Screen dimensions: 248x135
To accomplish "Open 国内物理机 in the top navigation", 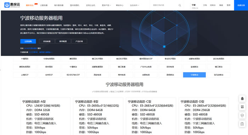I will click(75, 5).
